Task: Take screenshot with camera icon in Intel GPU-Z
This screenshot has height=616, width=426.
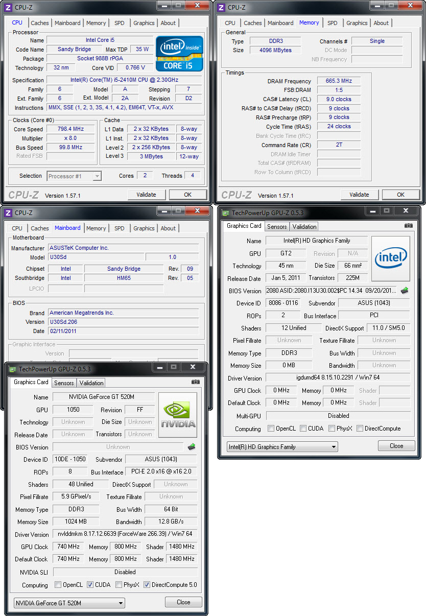Action: [x=408, y=225]
